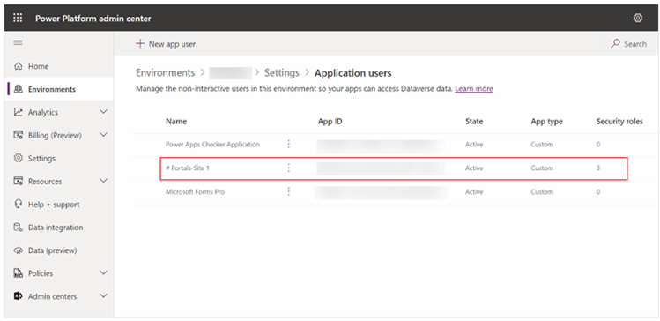Viewport: 660px width, 321px height.
Task: Open more options for Power Apps Checker Application
Action: [x=289, y=144]
